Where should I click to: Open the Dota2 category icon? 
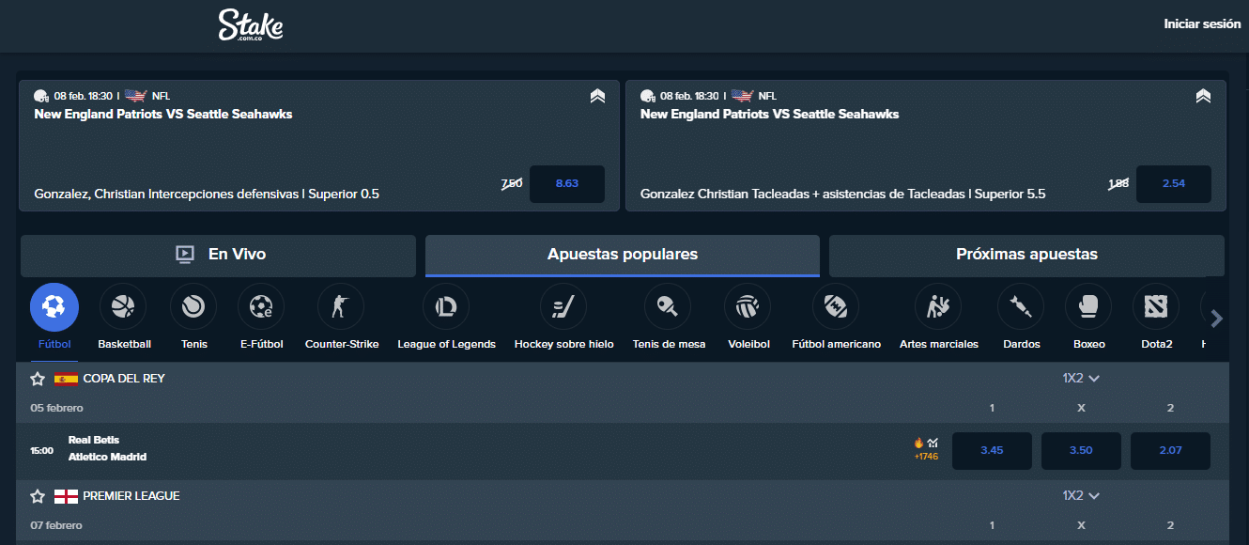pos(1155,306)
